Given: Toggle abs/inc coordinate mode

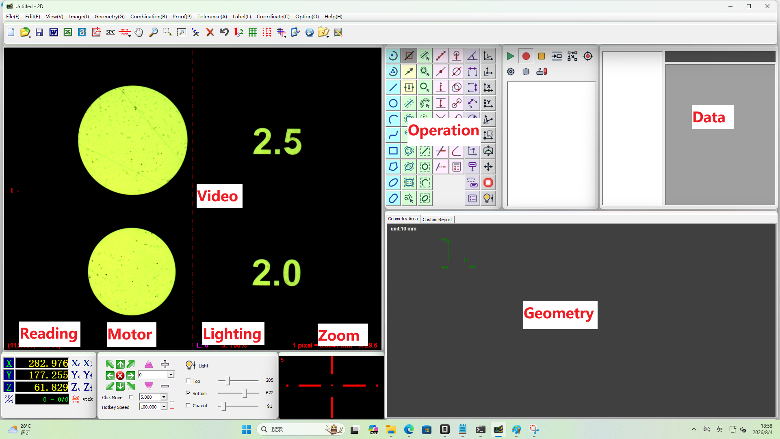Looking at the screenshot, I should coord(76,399).
